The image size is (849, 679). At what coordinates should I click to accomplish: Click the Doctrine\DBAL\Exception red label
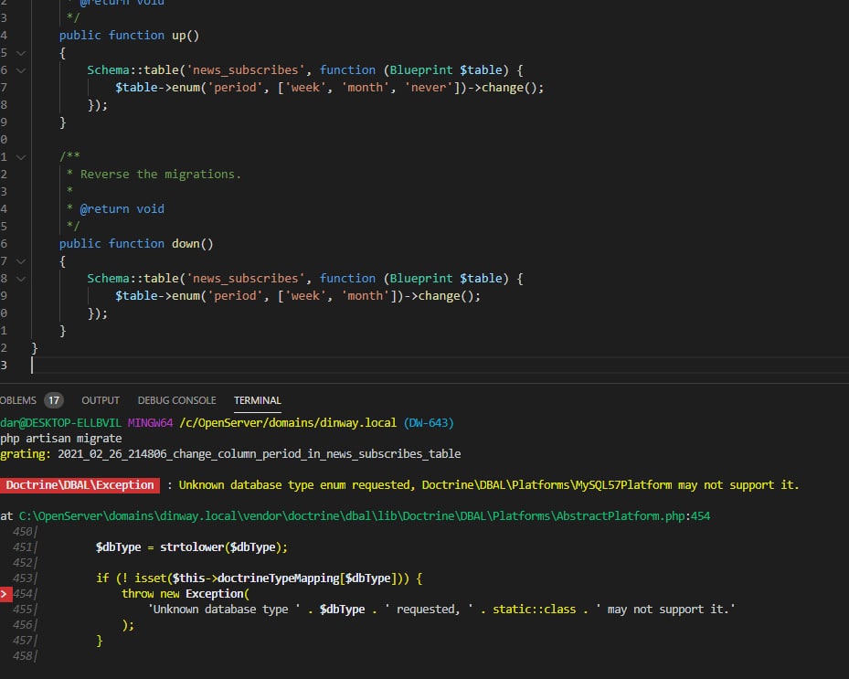click(80, 485)
